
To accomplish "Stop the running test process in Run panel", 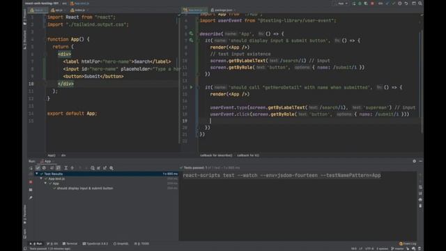I will [31, 182].
